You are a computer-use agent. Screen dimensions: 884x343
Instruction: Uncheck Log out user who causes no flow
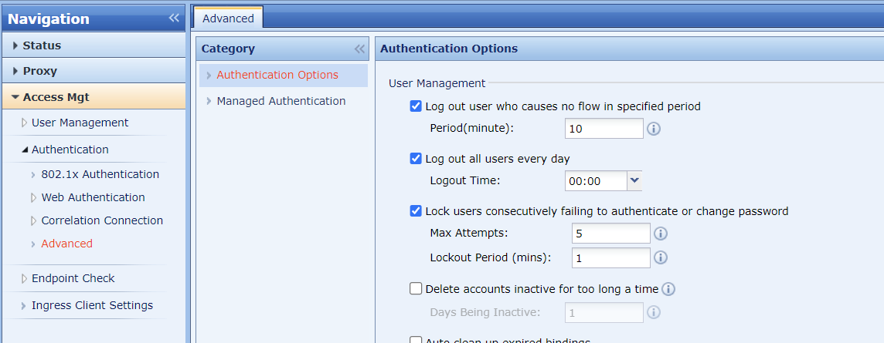416,106
